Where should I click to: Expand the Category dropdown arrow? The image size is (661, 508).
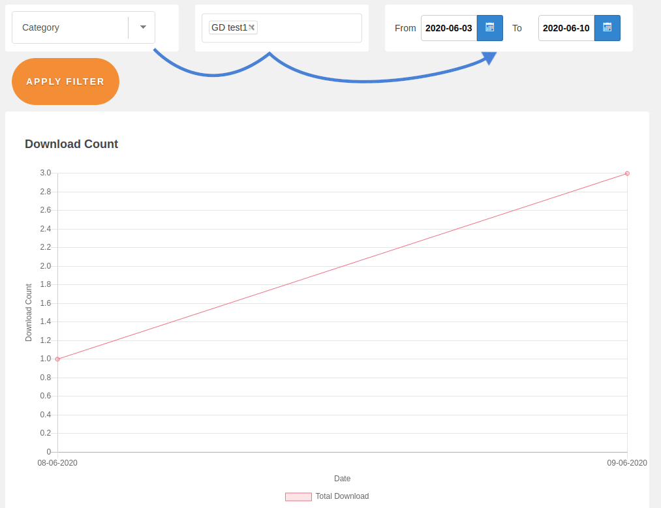click(x=143, y=27)
